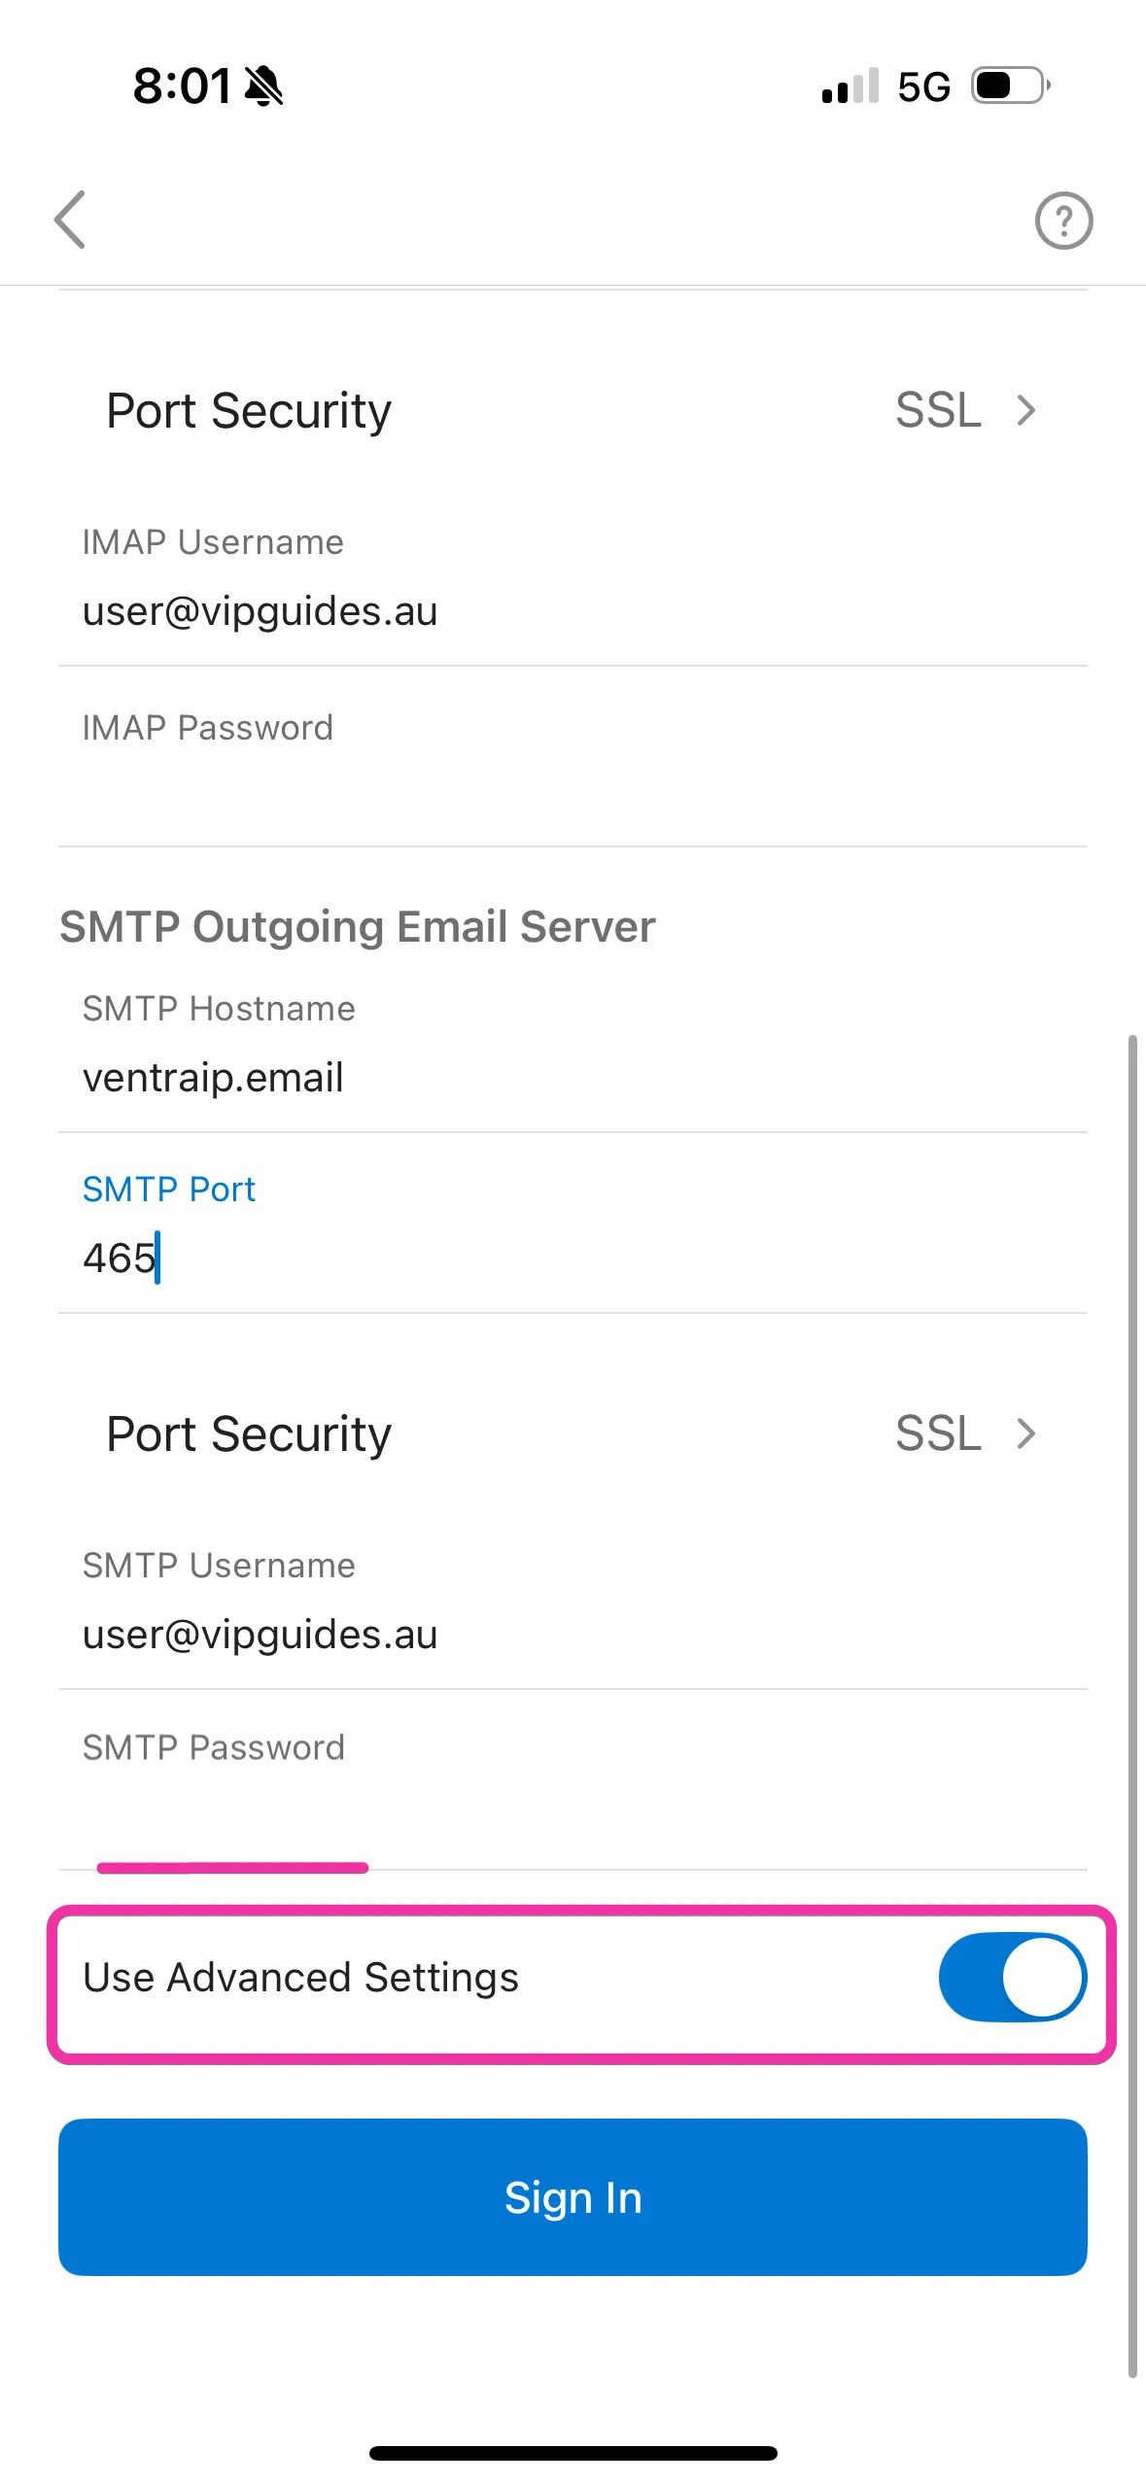Tap the Use Advanced Settings label
The width and height of the screenshot is (1146, 2484).
[x=300, y=1977]
